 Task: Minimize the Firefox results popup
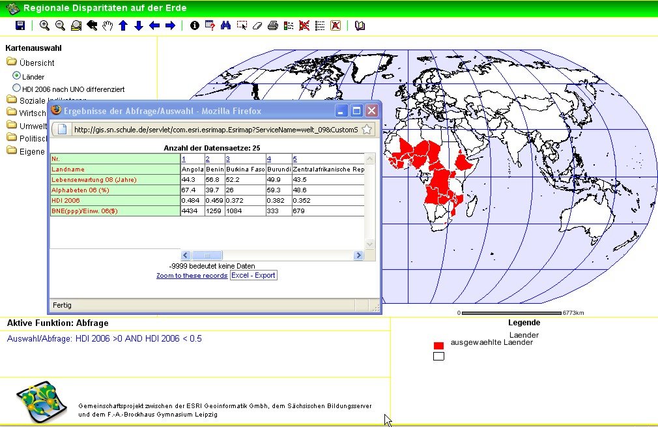tap(341, 111)
